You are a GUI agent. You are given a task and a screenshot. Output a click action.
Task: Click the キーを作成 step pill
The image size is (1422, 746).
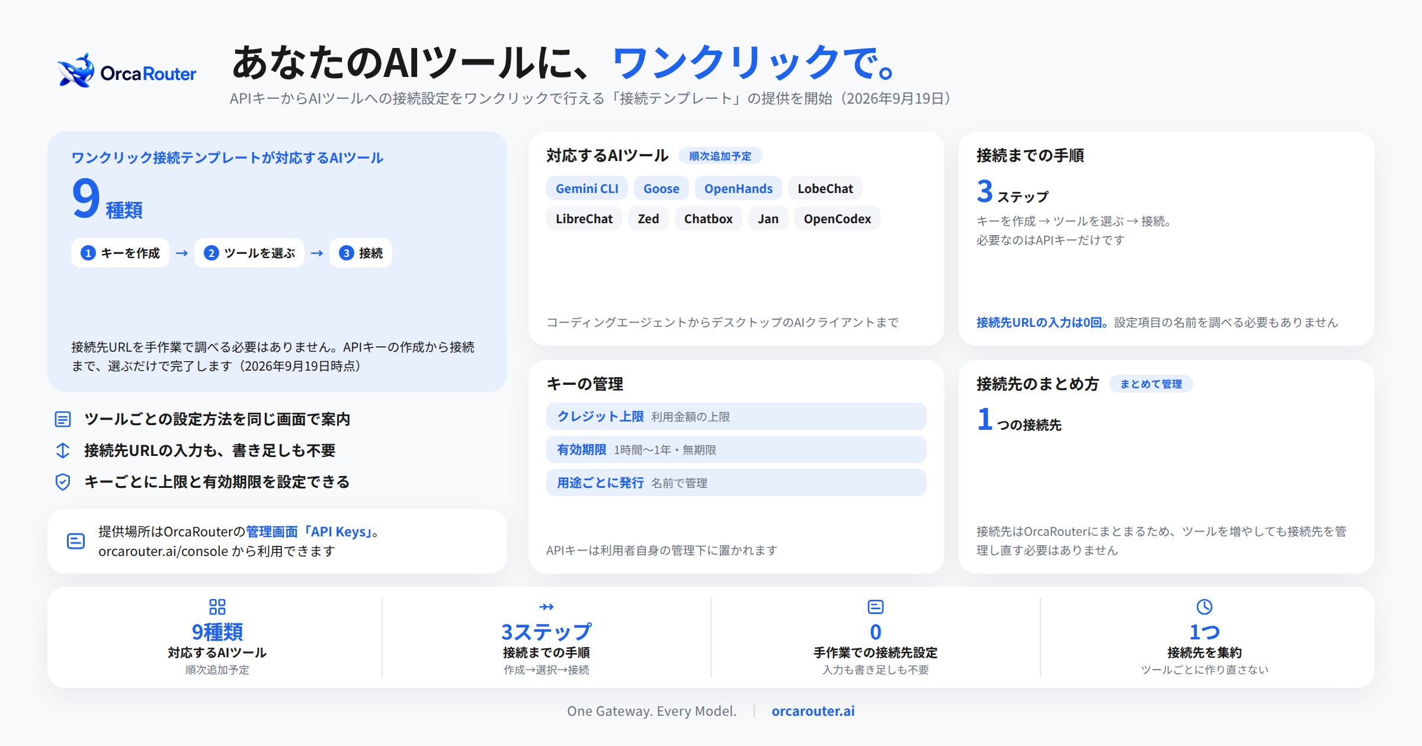[x=120, y=253]
